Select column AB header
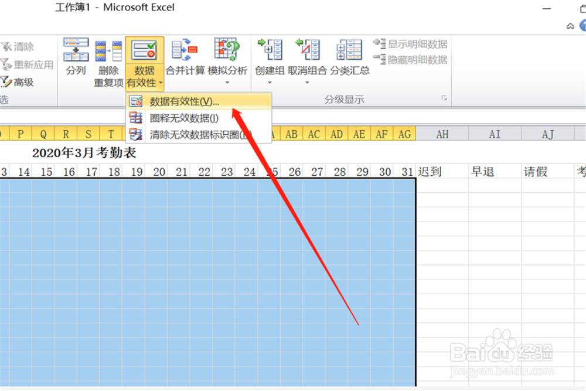Viewport: 586px width, 391px height. pyautogui.click(x=291, y=134)
